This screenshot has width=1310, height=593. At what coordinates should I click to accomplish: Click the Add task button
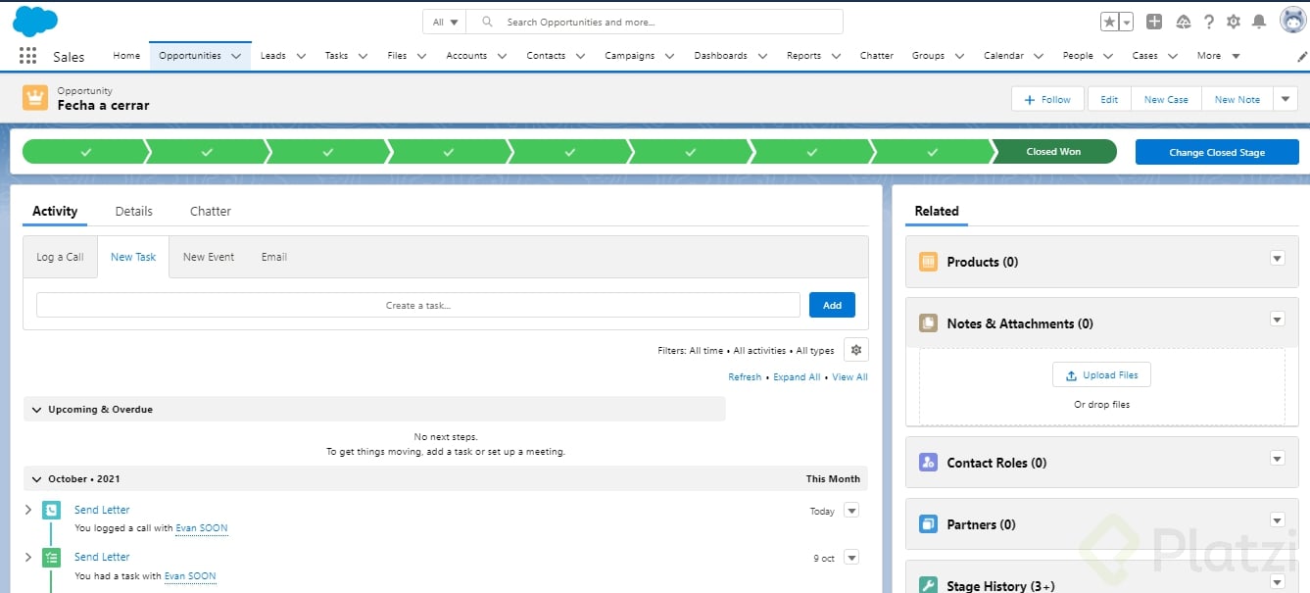[x=832, y=305]
